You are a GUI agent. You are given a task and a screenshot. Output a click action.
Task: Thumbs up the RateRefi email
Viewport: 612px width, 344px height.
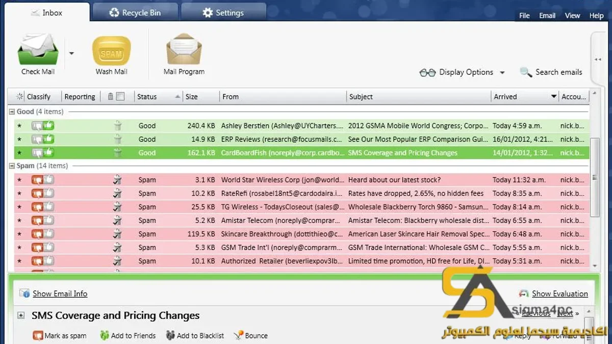tap(48, 193)
